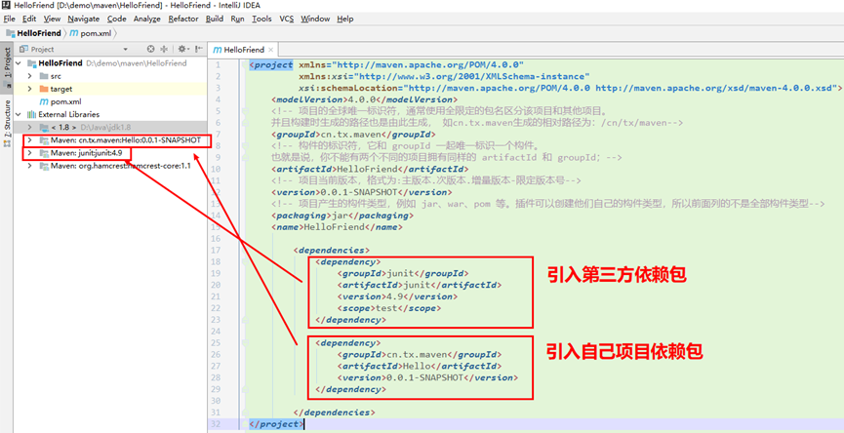Click the Project view icon in panel header
Image resolution: width=844 pixels, height=433 pixels.
(22, 49)
